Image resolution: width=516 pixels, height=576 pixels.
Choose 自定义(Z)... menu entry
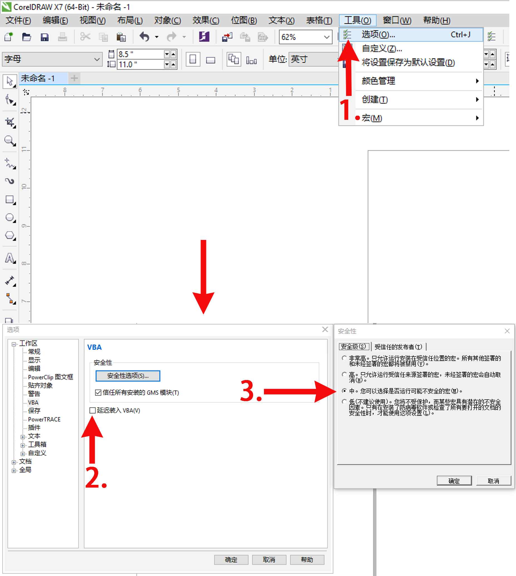411,48
